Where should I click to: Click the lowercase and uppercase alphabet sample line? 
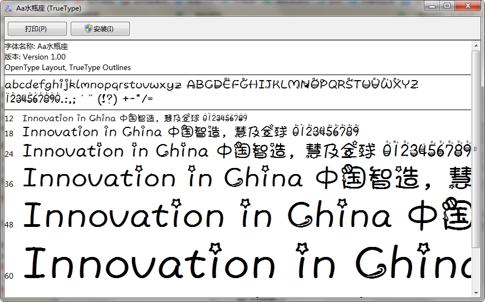(212, 83)
